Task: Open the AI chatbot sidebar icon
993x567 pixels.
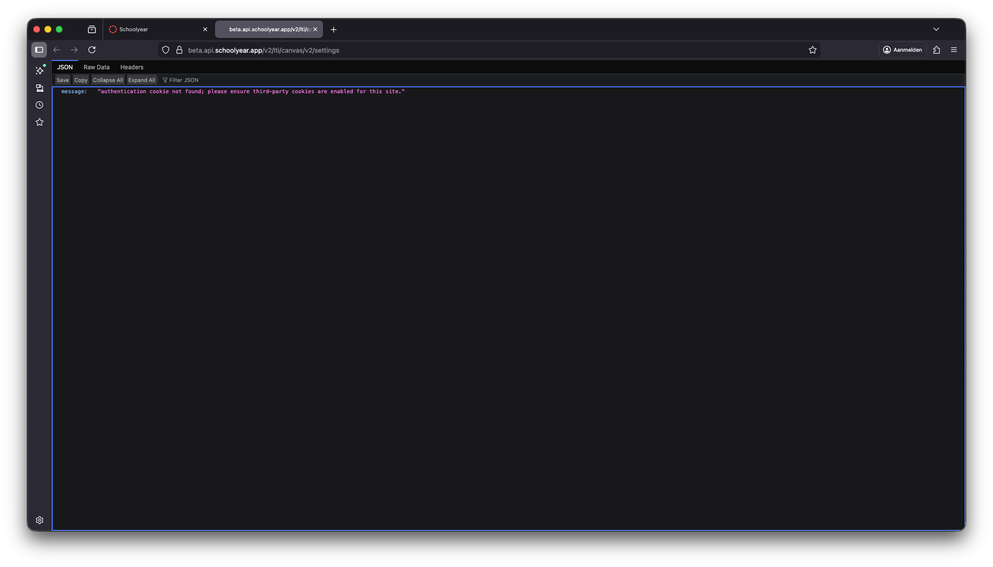Action: pyautogui.click(x=40, y=71)
